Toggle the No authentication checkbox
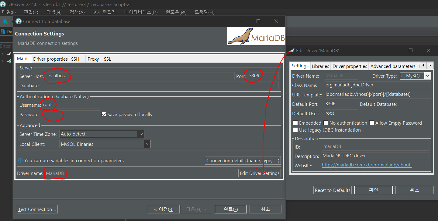The image size is (438, 221). tap(326, 123)
